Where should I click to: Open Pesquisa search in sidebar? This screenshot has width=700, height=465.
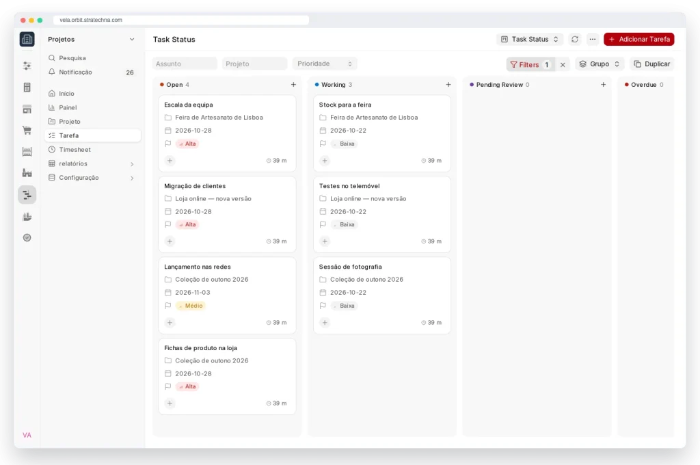coord(92,58)
